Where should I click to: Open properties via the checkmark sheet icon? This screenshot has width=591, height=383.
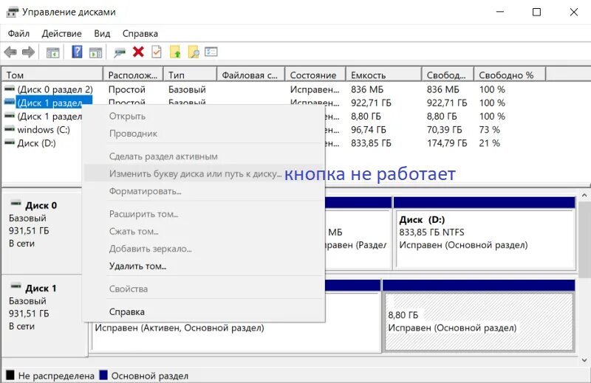click(157, 52)
